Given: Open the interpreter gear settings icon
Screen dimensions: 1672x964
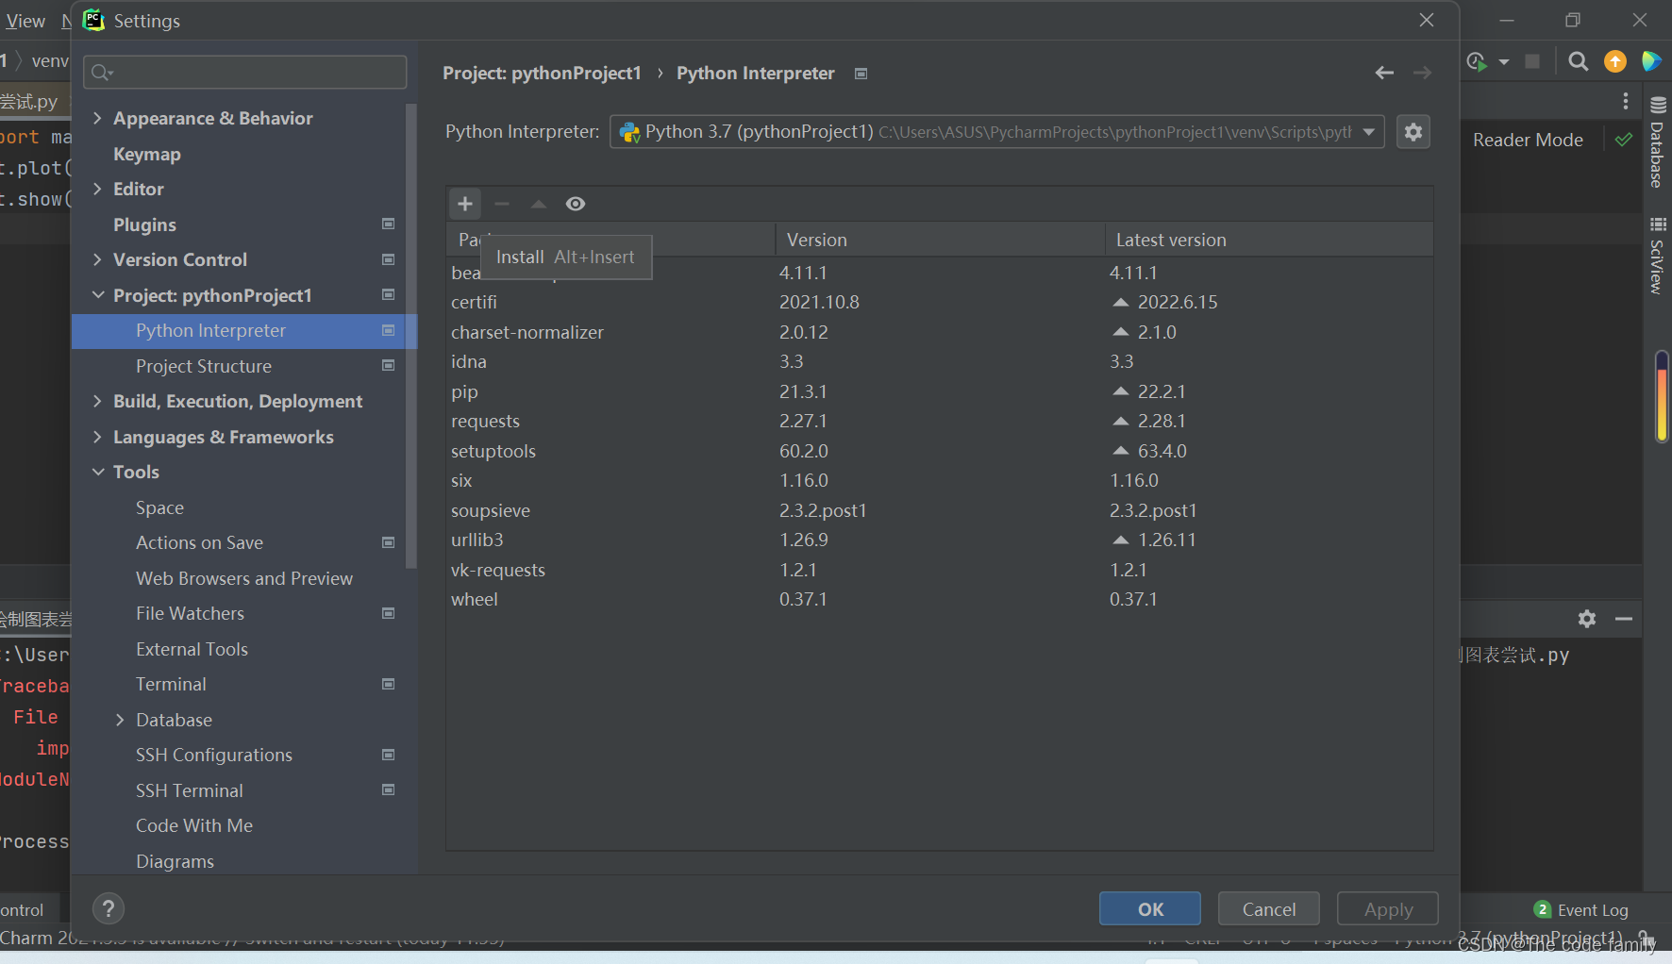Looking at the screenshot, I should tap(1413, 132).
